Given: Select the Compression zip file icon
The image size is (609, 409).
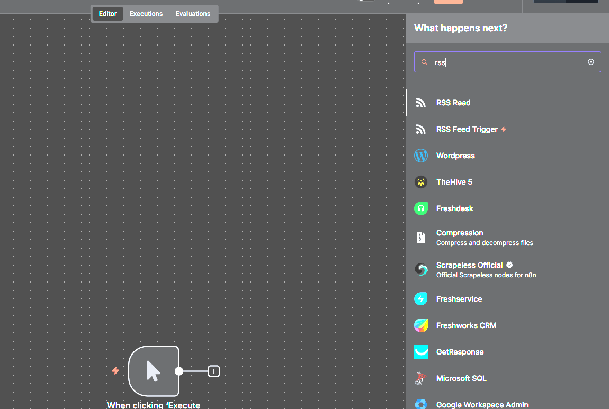Looking at the screenshot, I should [421, 238].
